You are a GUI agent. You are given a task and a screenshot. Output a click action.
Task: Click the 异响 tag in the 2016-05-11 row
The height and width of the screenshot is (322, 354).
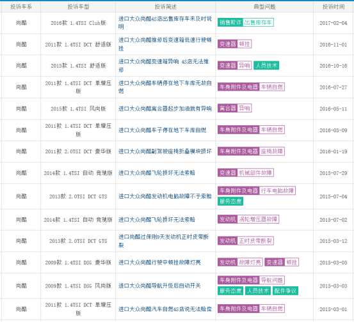tap(245, 108)
